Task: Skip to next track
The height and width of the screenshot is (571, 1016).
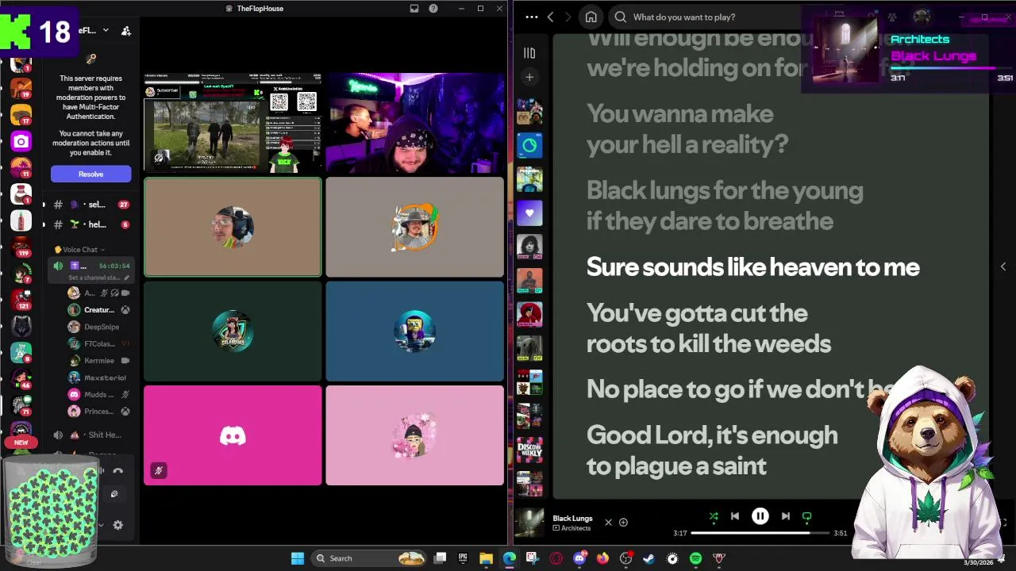Action: (785, 516)
